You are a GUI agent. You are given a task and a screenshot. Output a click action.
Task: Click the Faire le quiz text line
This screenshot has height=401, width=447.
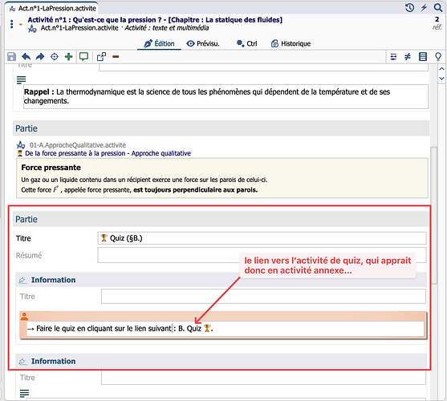[x=225, y=329]
